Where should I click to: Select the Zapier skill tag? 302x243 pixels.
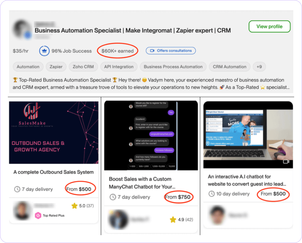(x=56, y=67)
